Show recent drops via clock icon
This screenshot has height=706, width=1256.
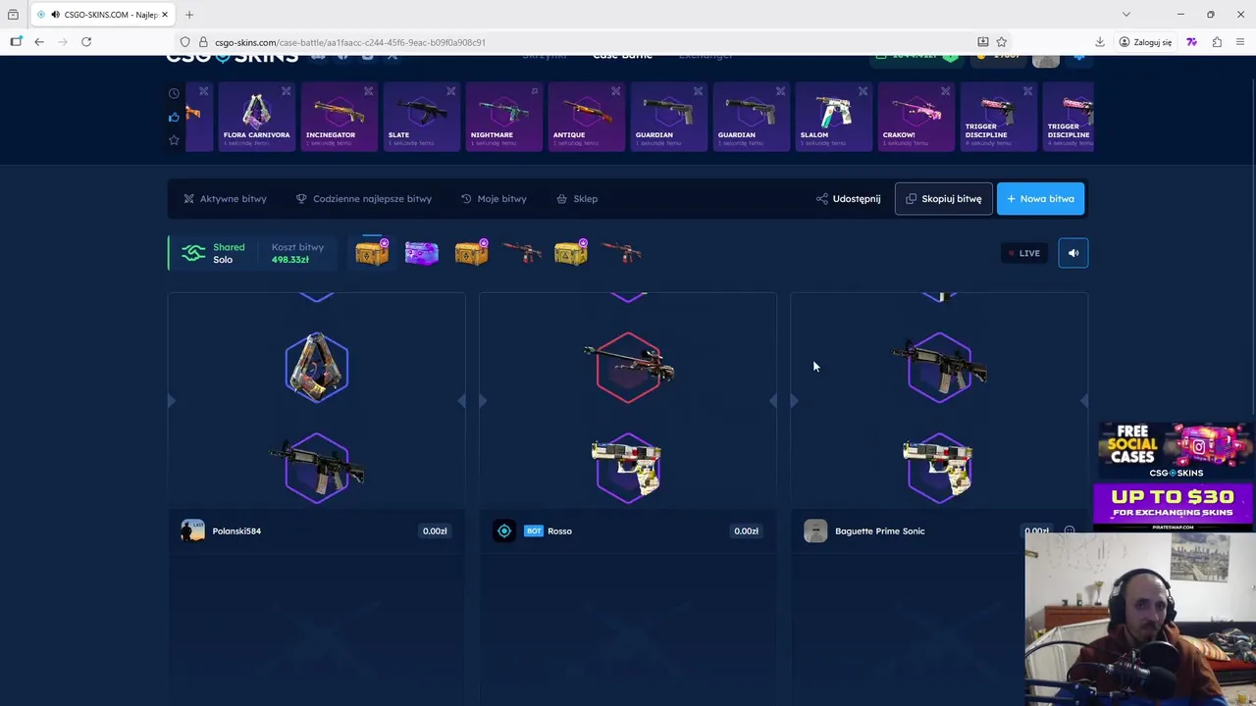(x=174, y=93)
